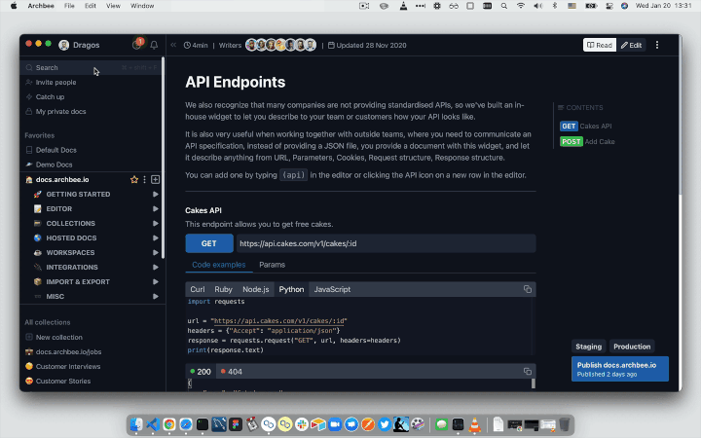Expand the GETTING STARTED section
This screenshot has height=438, width=701.
tap(155, 195)
